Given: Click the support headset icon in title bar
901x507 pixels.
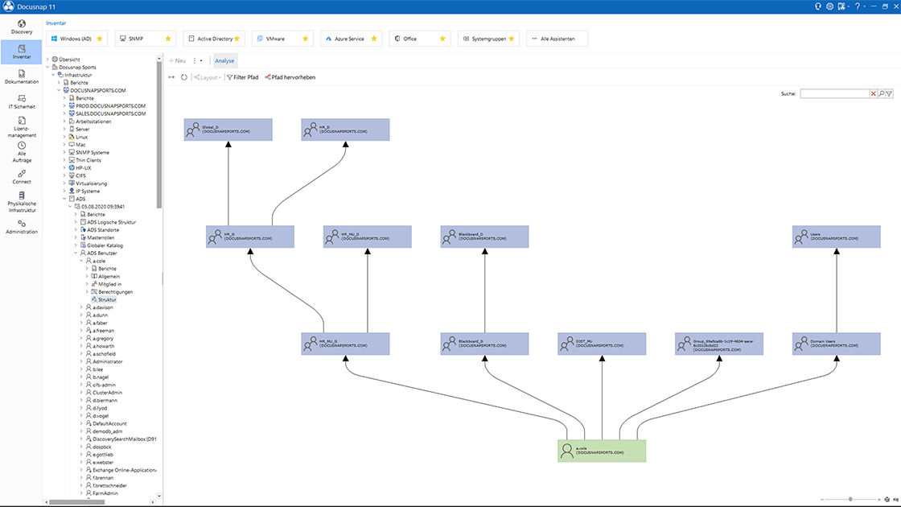Looking at the screenshot, I should 817,6.
